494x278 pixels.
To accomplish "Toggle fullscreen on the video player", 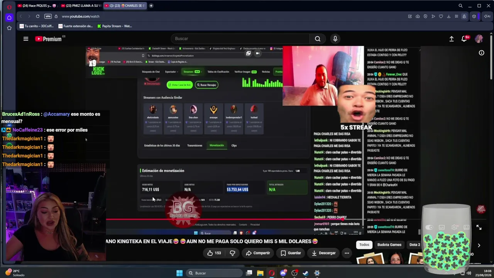I will click(479, 228).
